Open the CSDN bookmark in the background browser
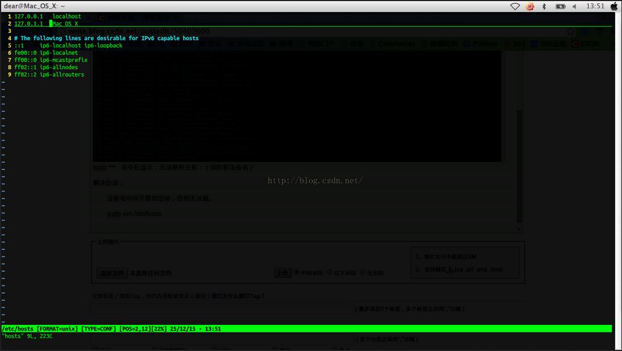The image size is (622, 351). click(x=586, y=44)
